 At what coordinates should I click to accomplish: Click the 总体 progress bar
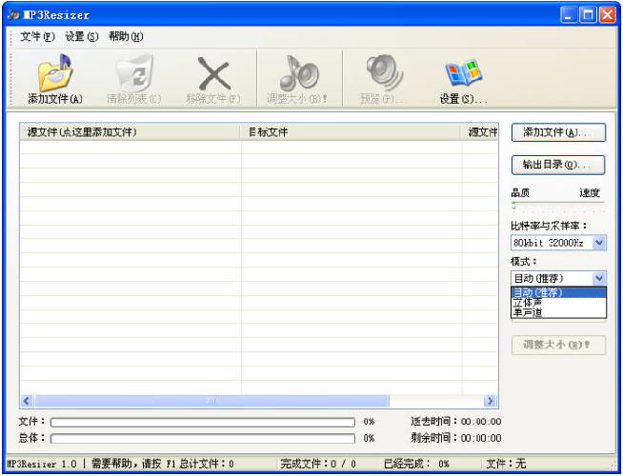[x=203, y=438]
